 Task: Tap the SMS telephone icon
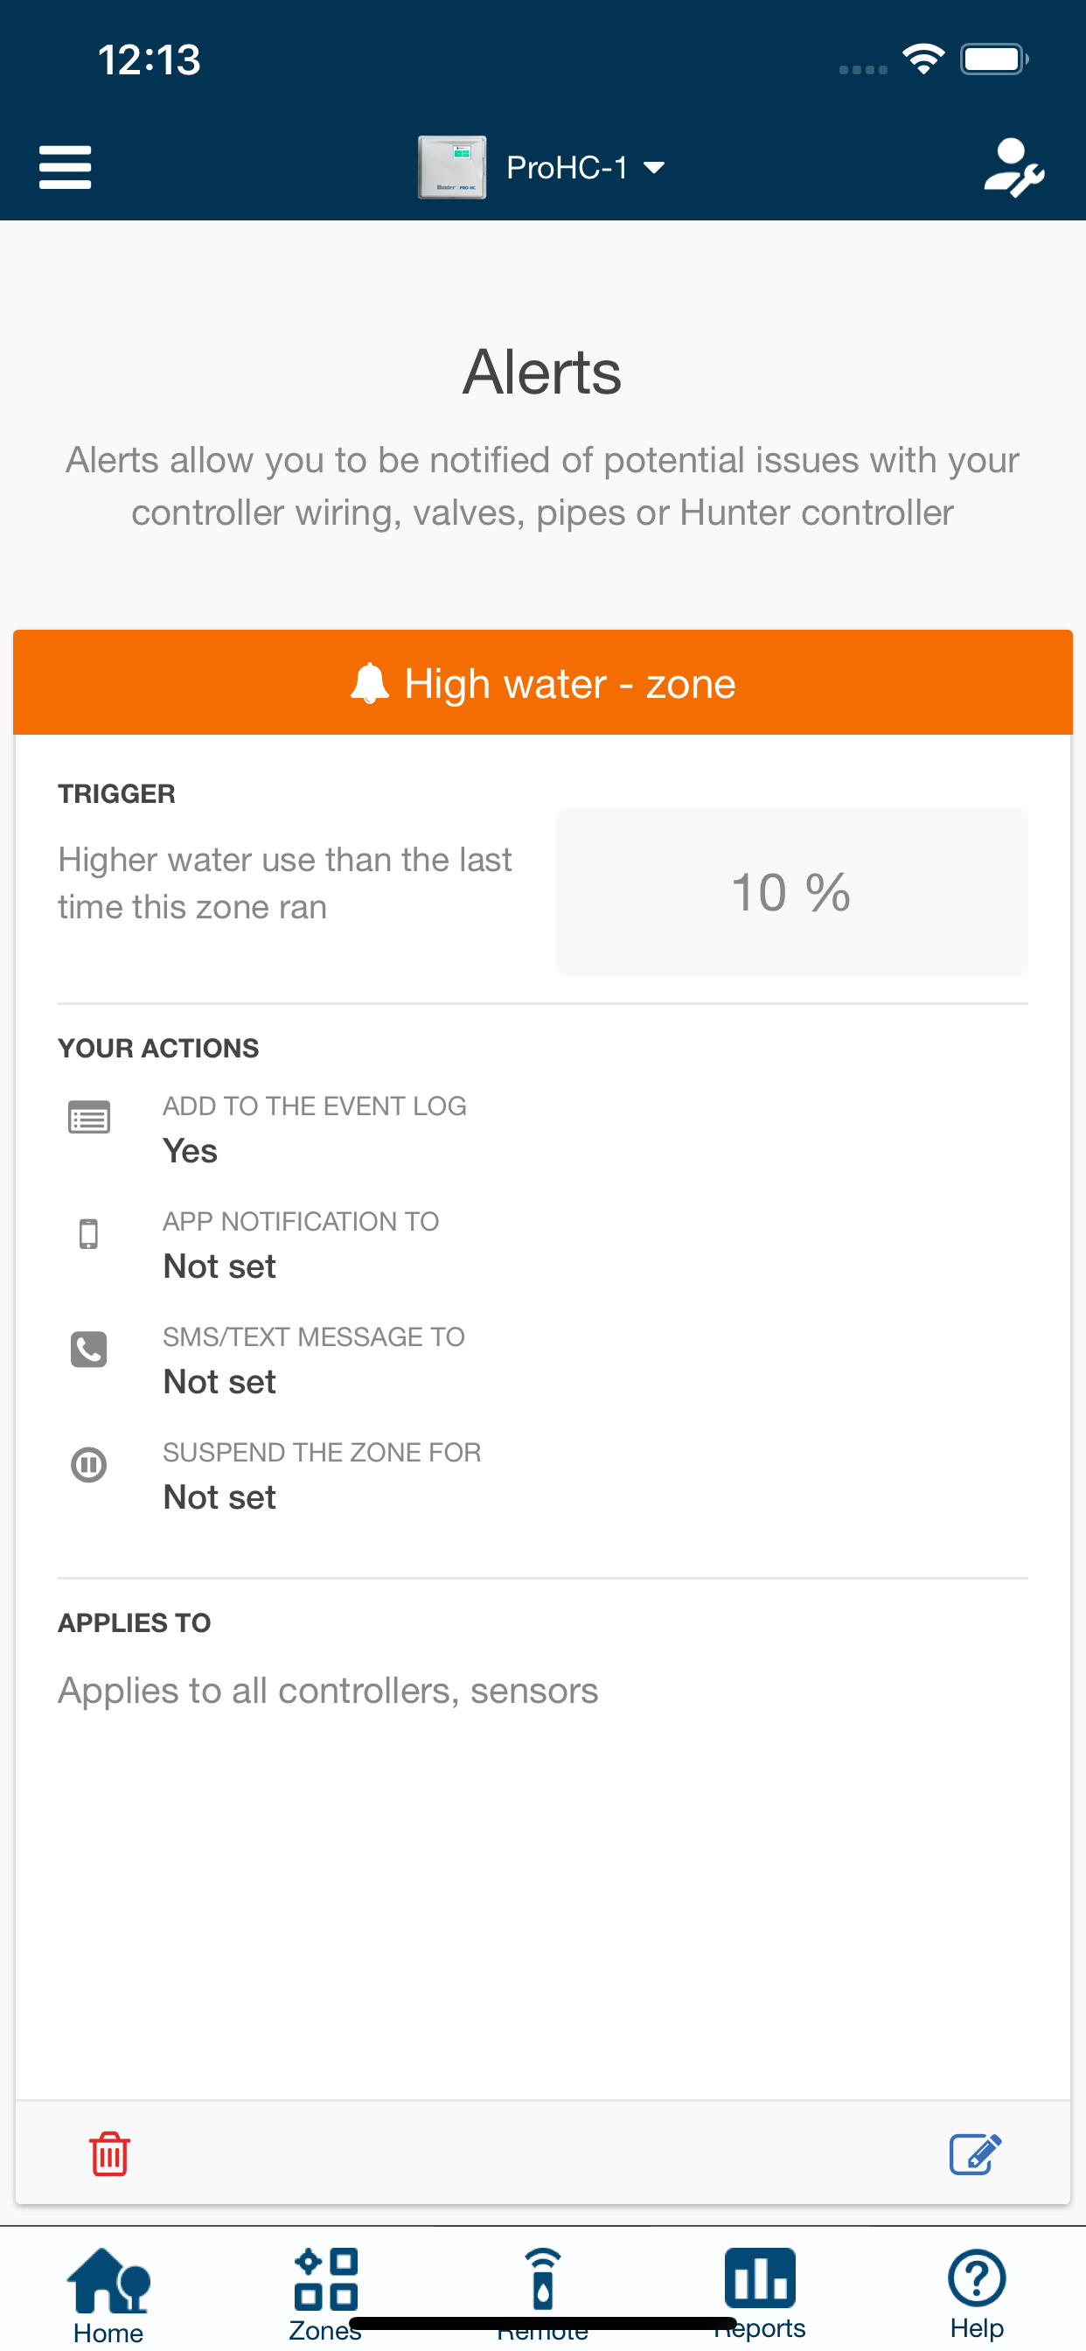click(x=88, y=1349)
